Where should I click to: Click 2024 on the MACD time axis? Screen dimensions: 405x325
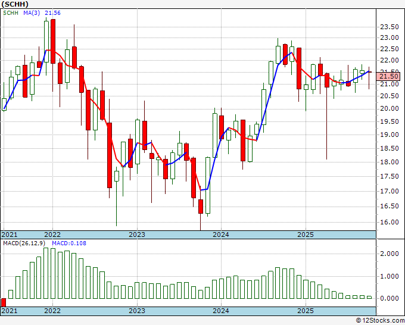pyautogui.click(x=221, y=311)
